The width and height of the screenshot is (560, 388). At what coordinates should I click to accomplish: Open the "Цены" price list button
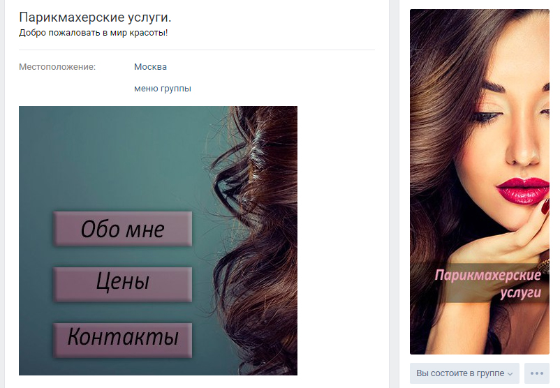click(122, 284)
